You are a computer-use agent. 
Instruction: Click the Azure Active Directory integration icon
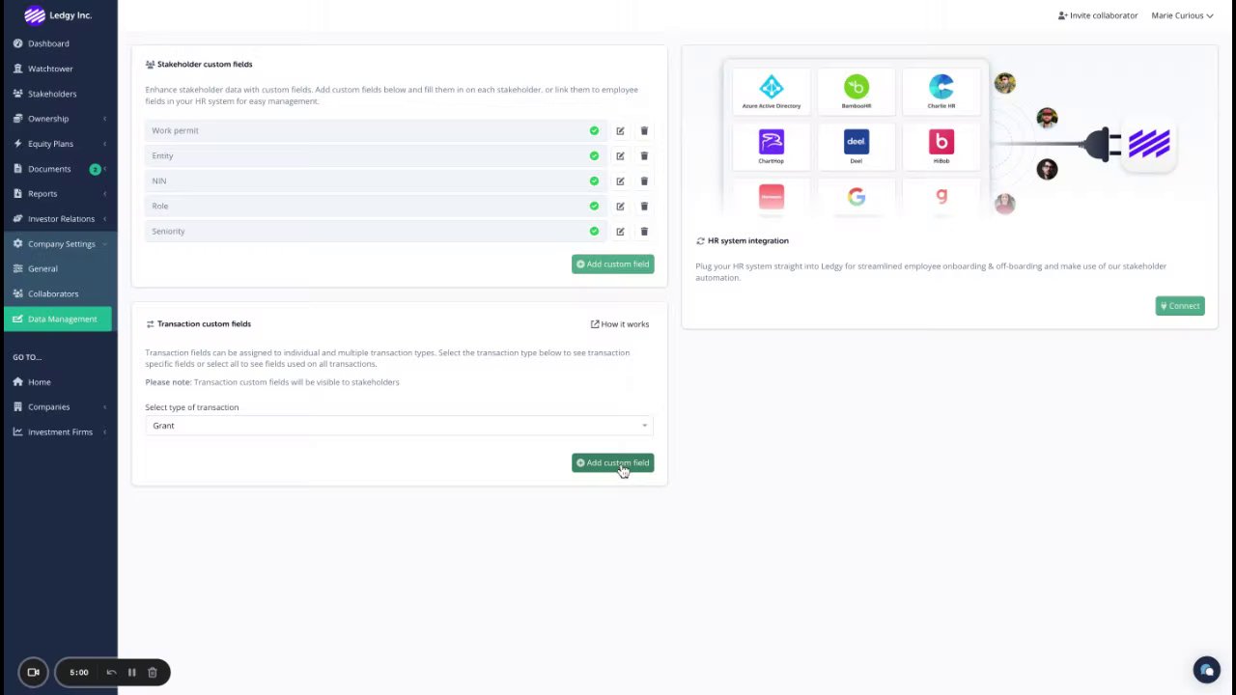[772, 87]
